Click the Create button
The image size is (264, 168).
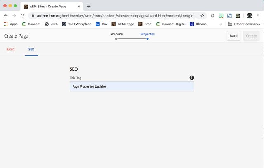(251, 36)
